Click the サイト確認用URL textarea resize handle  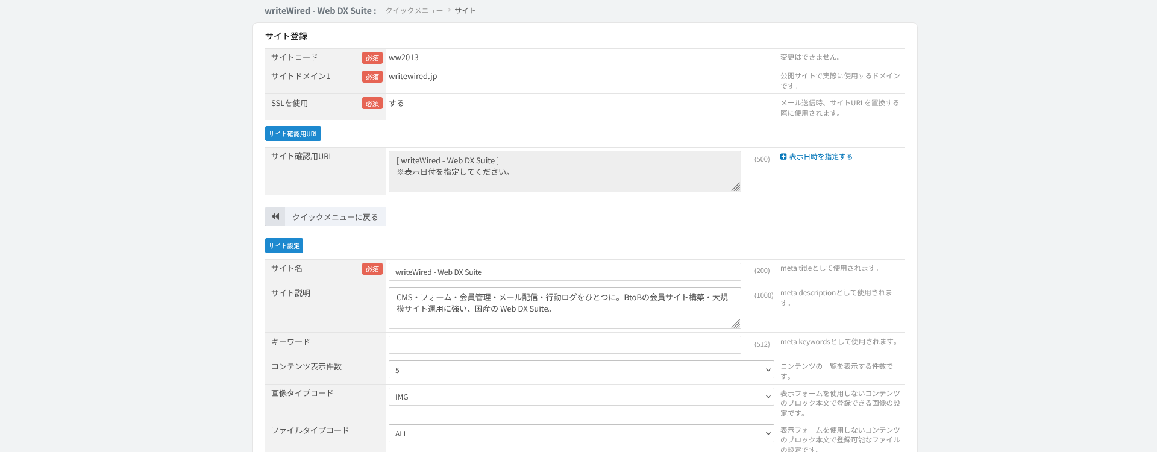tap(736, 187)
